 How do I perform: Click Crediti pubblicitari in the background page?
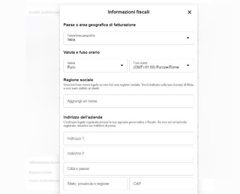pos(44,12)
